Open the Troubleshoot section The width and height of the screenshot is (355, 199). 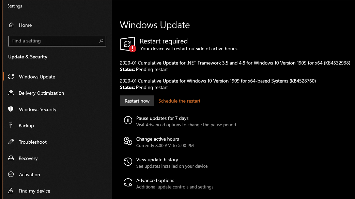33,142
